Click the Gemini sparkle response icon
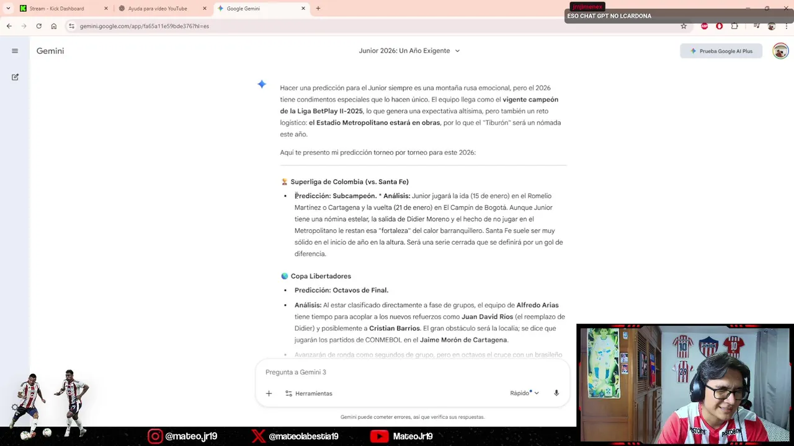The width and height of the screenshot is (794, 446). pyautogui.click(x=262, y=84)
